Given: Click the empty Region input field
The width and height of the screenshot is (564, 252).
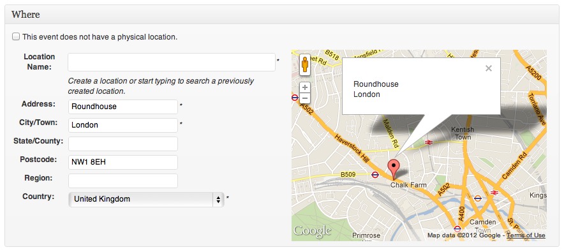Looking at the screenshot, I should pos(123,181).
